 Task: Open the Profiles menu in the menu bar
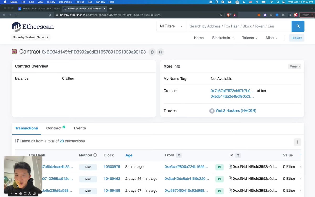tap(80, 2)
